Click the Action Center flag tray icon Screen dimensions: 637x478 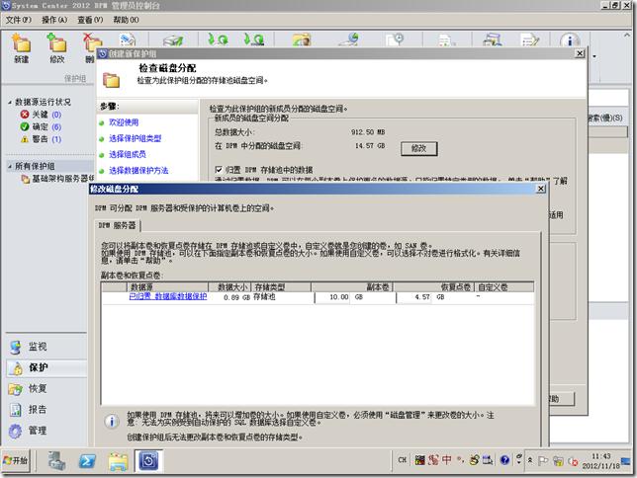click(x=543, y=460)
